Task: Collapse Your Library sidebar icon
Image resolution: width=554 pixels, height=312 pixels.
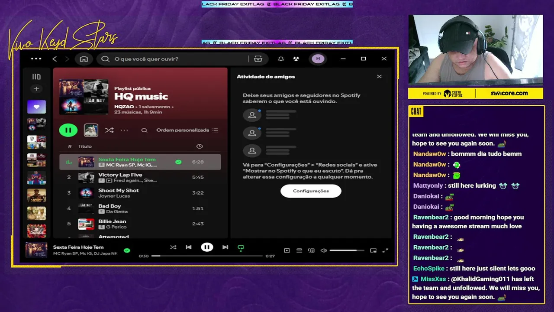Action: tap(36, 77)
